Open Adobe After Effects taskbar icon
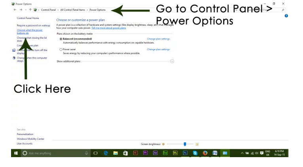This screenshot has width=303, height=167. click(x=155, y=153)
